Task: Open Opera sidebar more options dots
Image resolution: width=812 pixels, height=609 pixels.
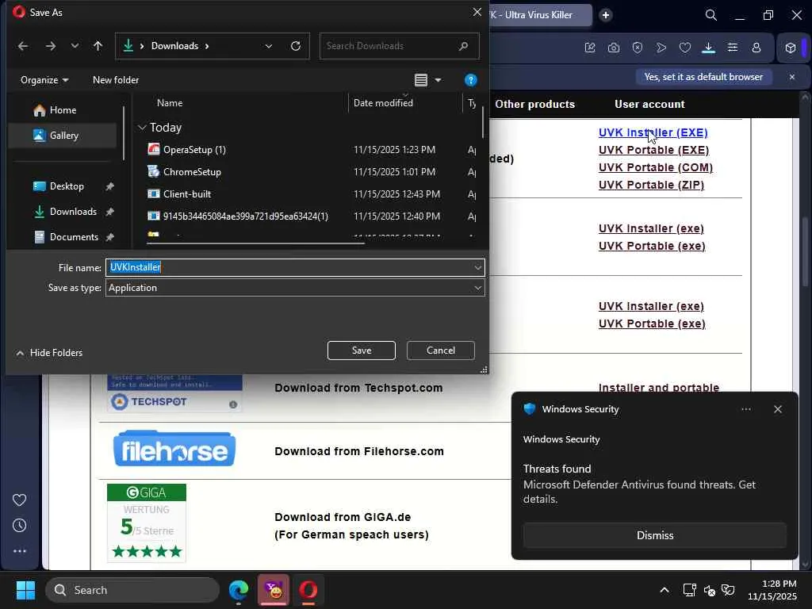Action: pos(19,551)
